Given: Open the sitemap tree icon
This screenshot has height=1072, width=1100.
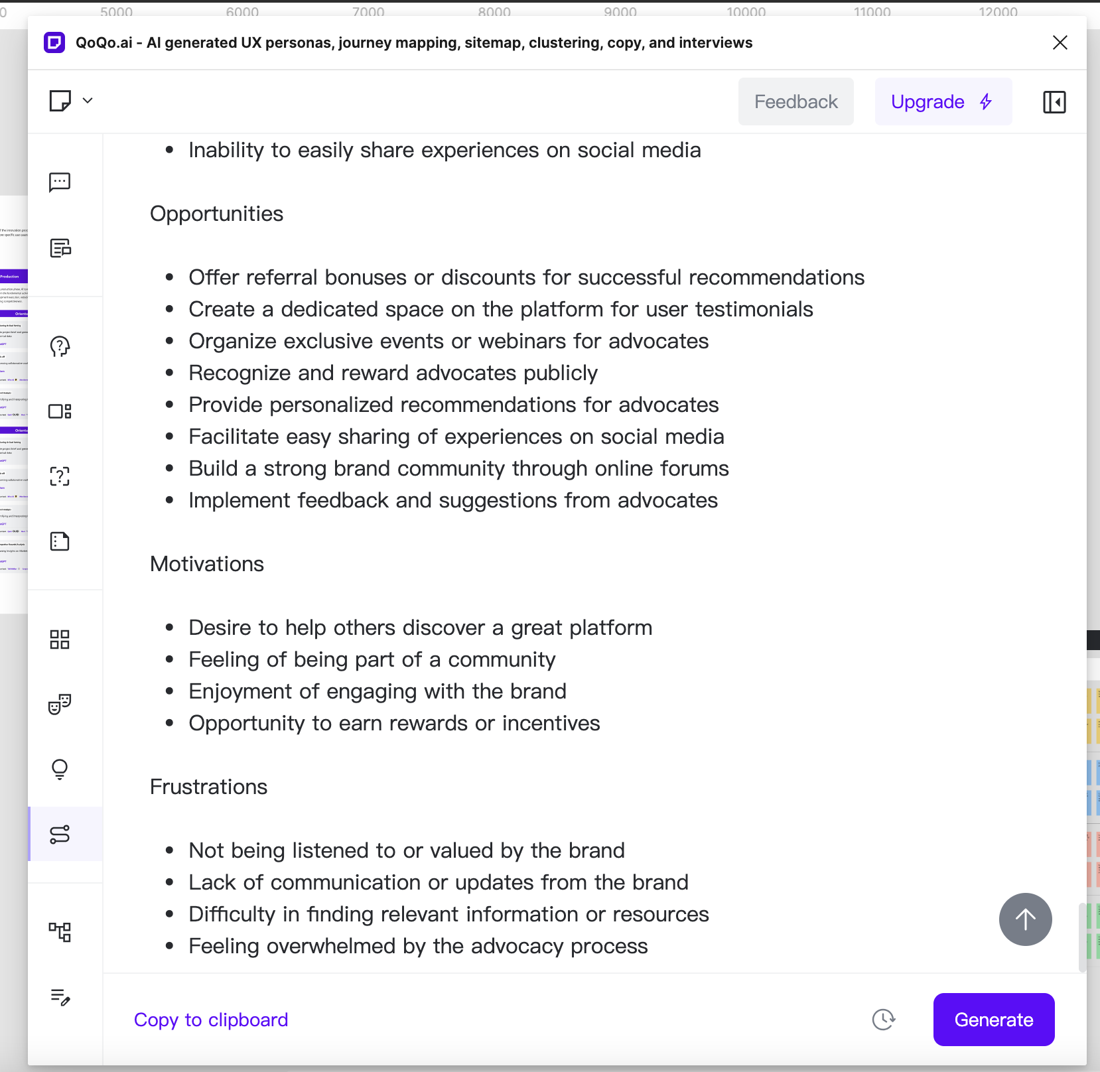Looking at the screenshot, I should pyautogui.click(x=60, y=932).
